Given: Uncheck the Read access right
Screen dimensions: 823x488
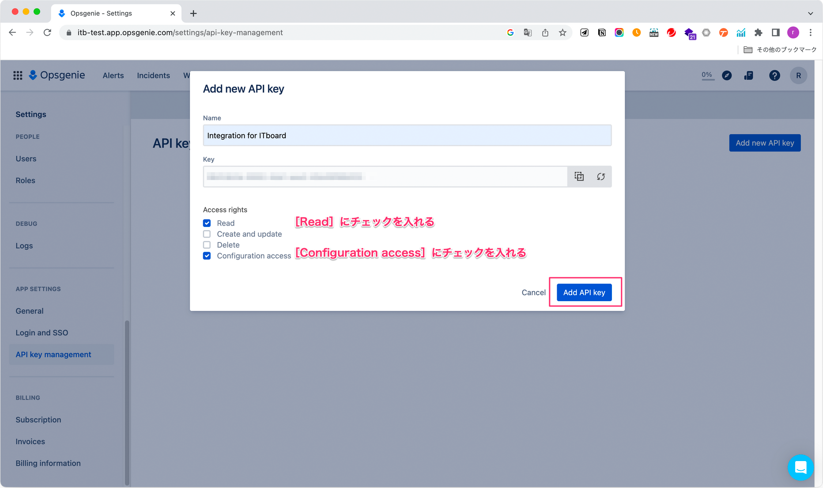Looking at the screenshot, I should 207,223.
